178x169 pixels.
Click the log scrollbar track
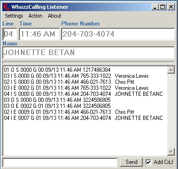[x=171, y=111]
